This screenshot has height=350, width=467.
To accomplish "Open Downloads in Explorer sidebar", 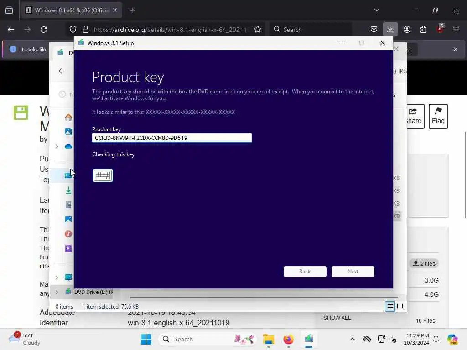I will pos(68,190).
